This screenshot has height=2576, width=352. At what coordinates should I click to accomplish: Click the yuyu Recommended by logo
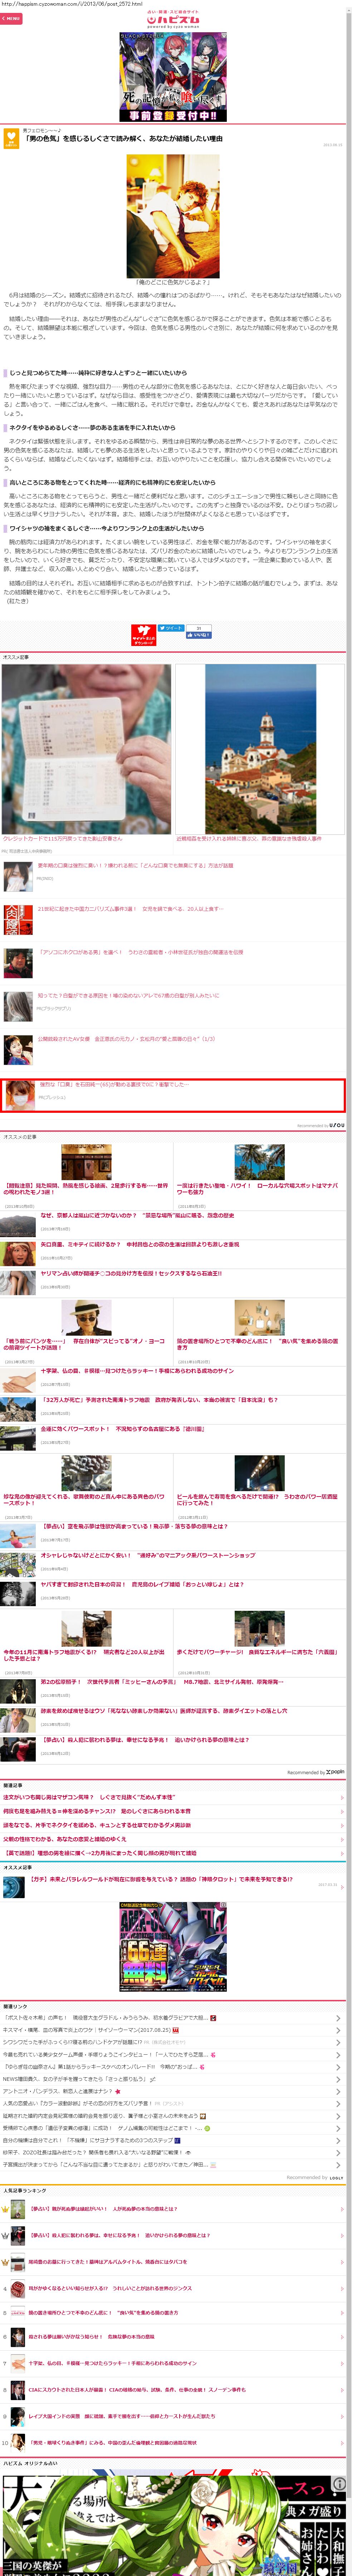click(x=337, y=1125)
